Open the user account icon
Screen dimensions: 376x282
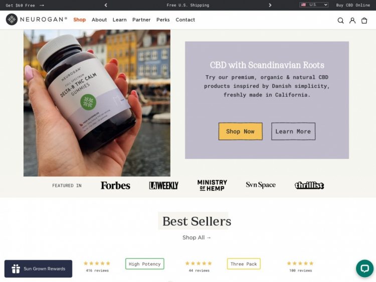click(x=352, y=21)
